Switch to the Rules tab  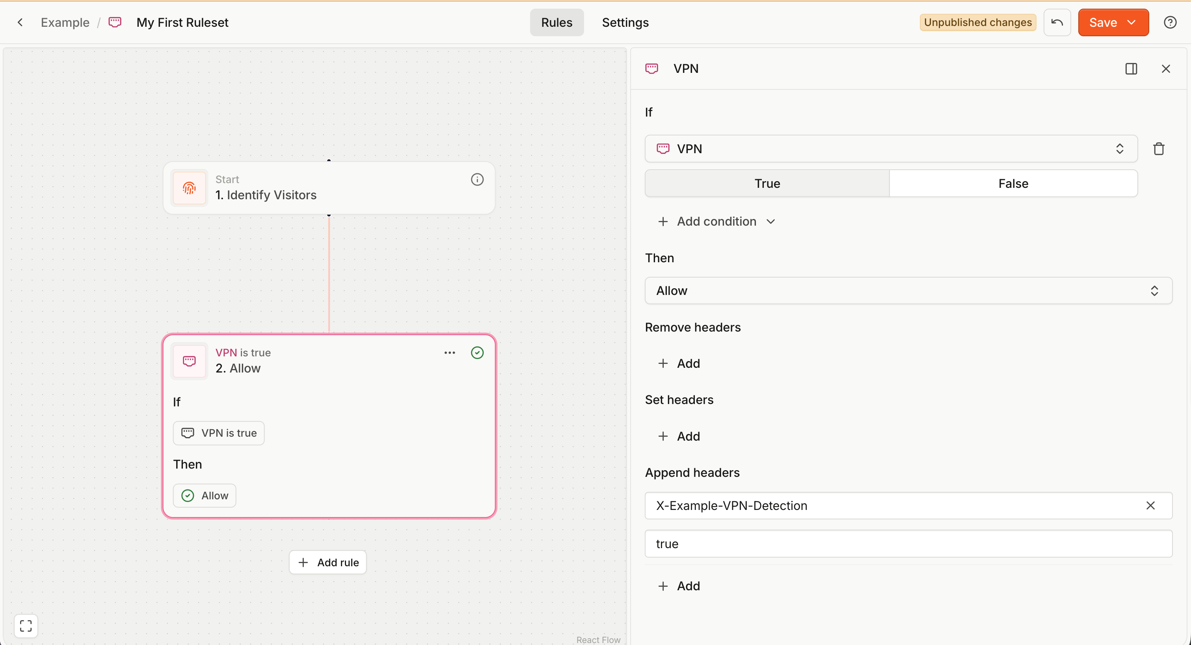556,22
